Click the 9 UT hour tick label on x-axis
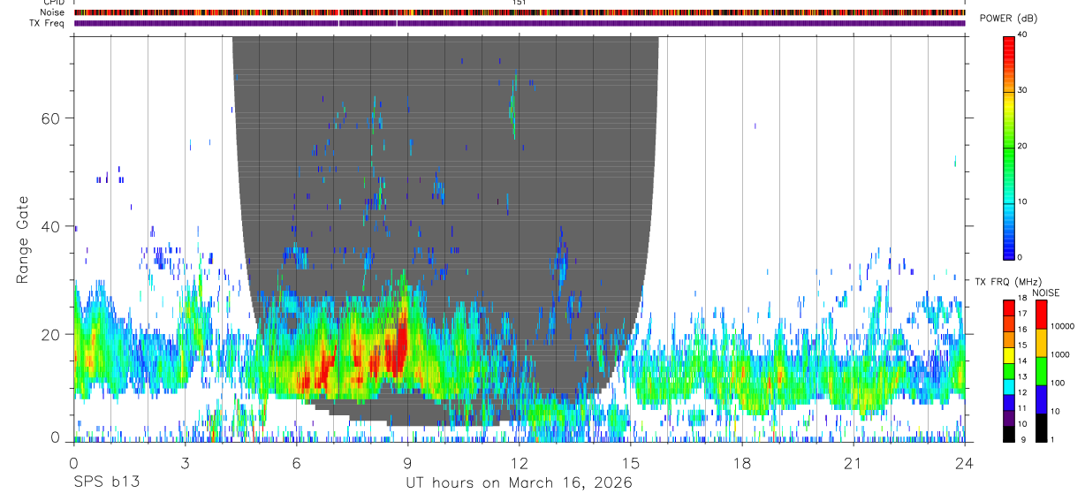This screenshot has width=1085, height=501. coord(408,464)
